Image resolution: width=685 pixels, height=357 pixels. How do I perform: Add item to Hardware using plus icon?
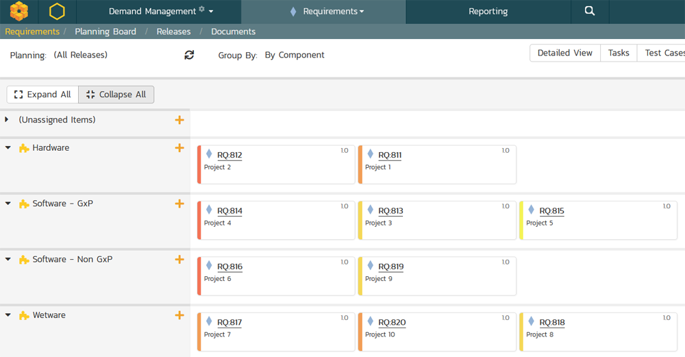(x=179, y=148)
